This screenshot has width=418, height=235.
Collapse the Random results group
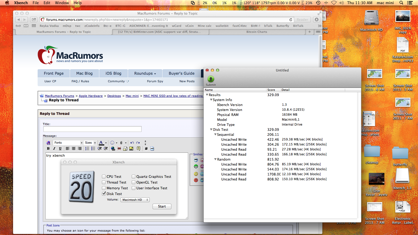tap(215, 159)
